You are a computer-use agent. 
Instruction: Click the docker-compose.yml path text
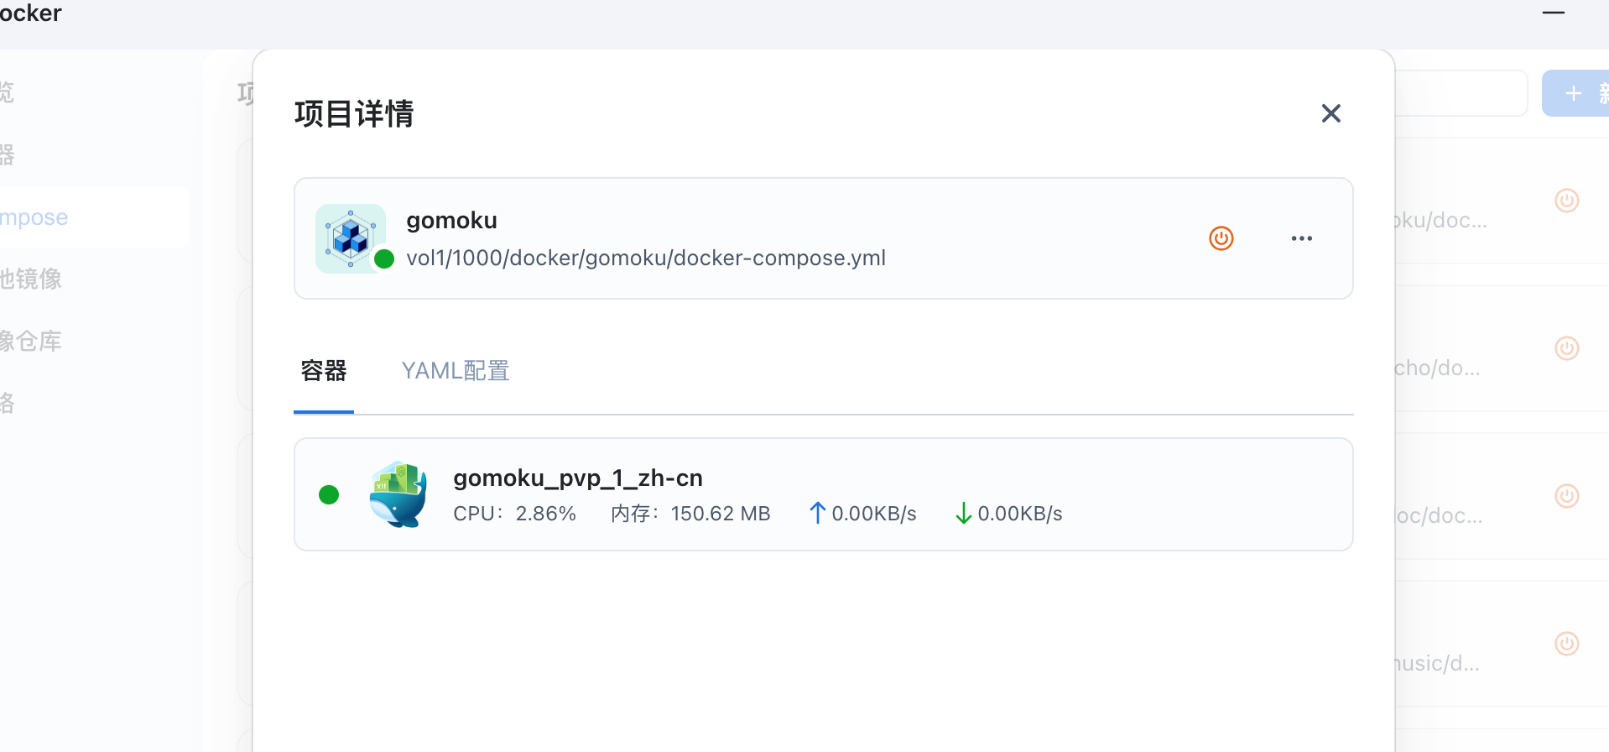tap(645, 258)
